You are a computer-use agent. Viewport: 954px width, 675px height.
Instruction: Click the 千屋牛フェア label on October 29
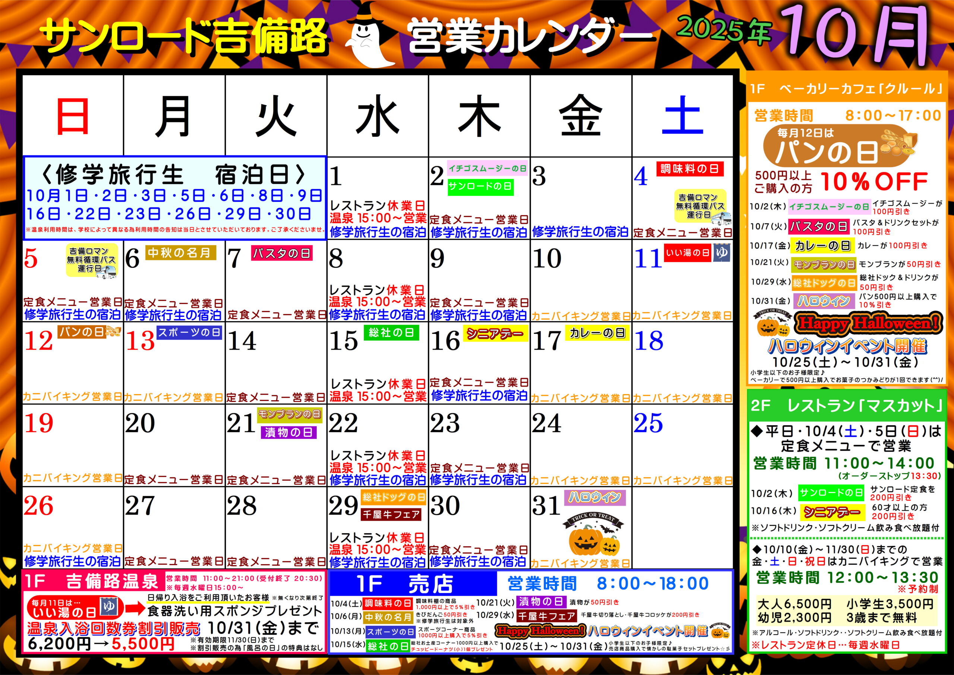tap(391, 515)
